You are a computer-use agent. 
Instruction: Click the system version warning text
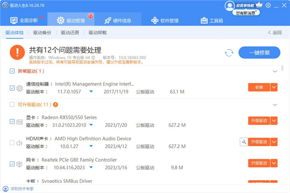click(87, 62)
